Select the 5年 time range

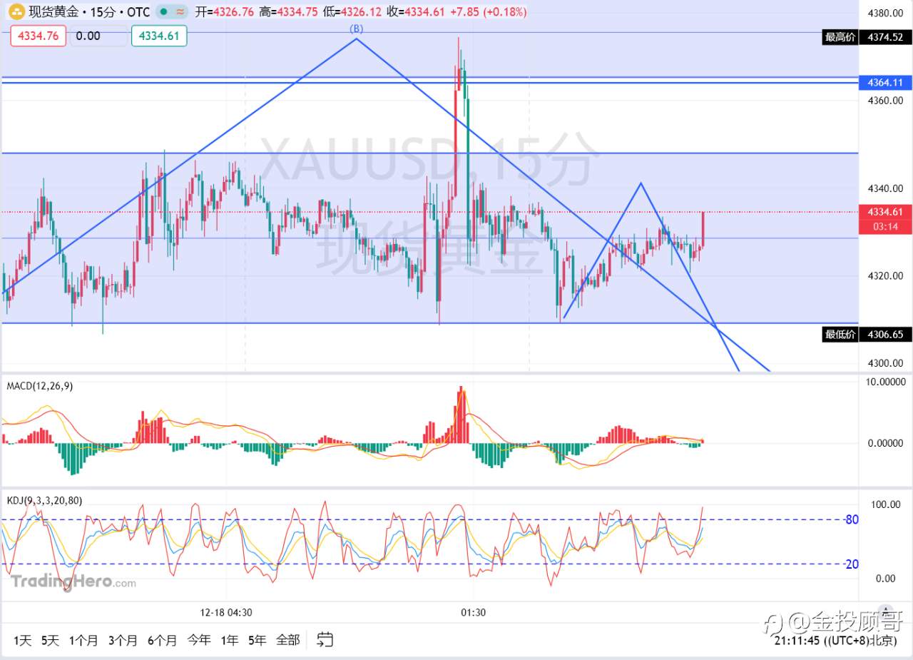(x=257, y=640)
